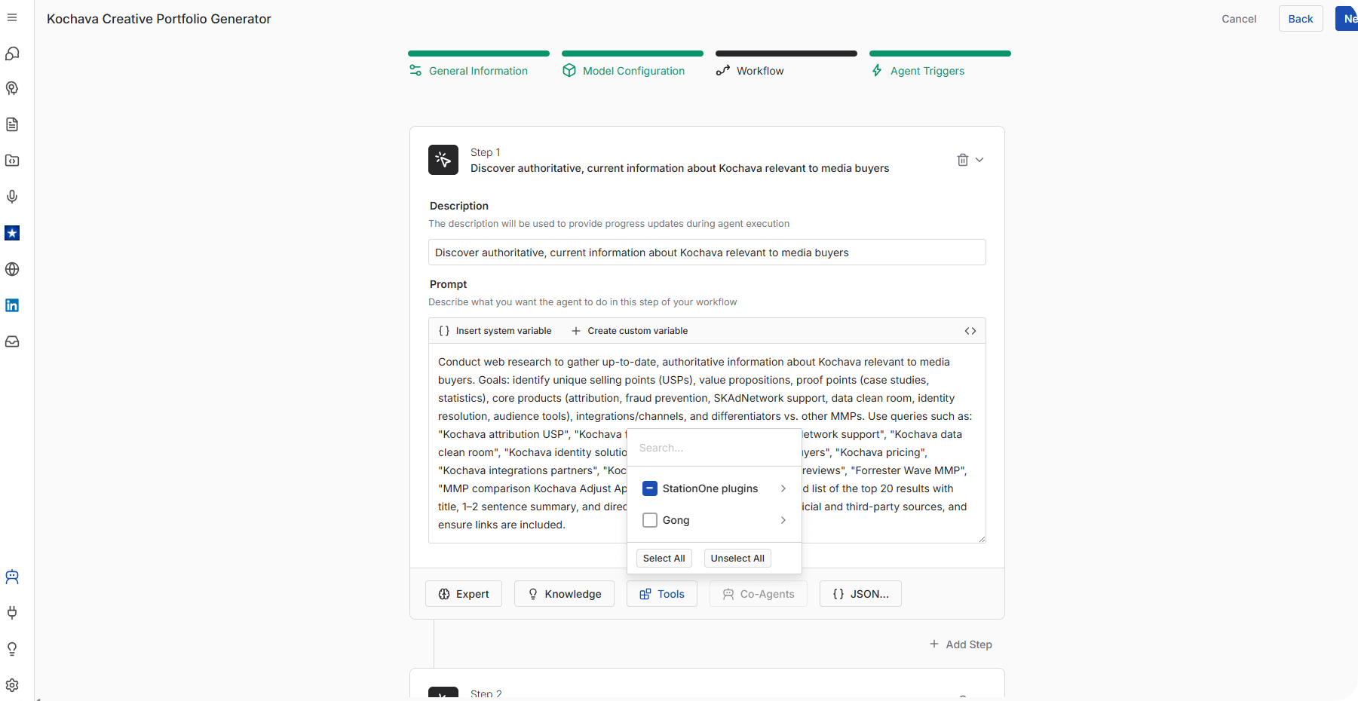The width and height of the screenshot is (1358, 701).
Task: Open the settings gear in the sidebar
Action: point(12,685)
